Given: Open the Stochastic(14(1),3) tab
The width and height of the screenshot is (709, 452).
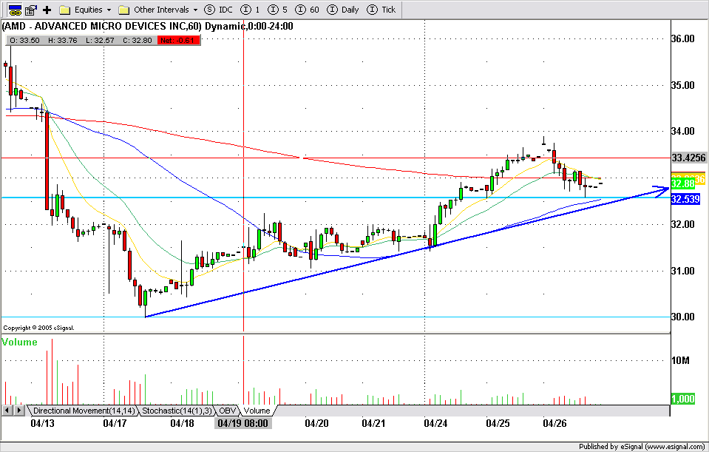Looking at the screenshot, I should tap(177, 411).
